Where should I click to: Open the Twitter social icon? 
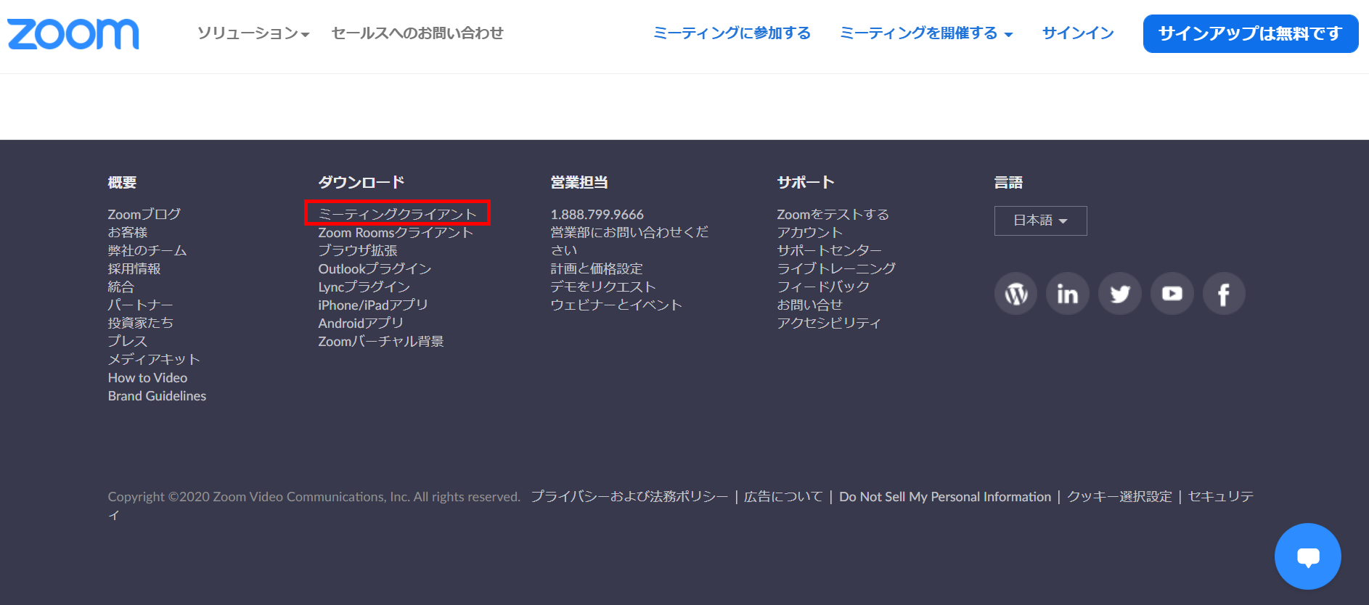pyautogui.click(x=1120, y=294)
